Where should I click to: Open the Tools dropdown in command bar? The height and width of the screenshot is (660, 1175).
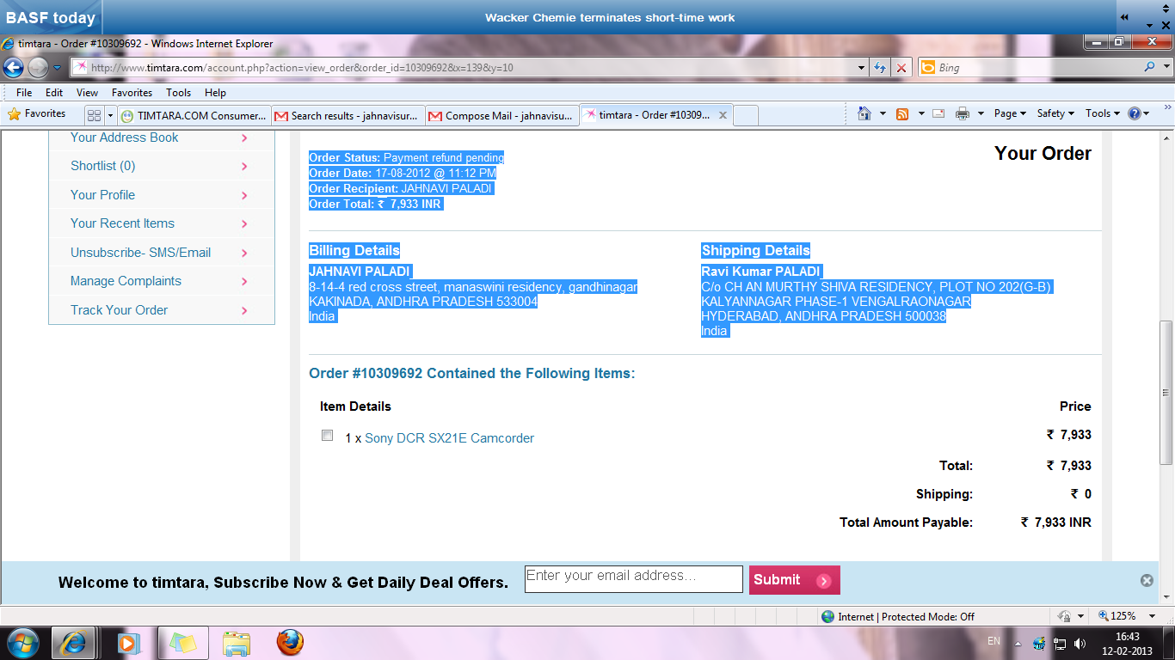1103,113
